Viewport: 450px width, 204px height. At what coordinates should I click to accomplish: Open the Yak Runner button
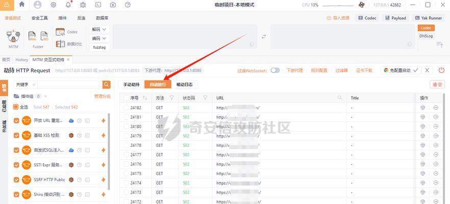(428, 18)
